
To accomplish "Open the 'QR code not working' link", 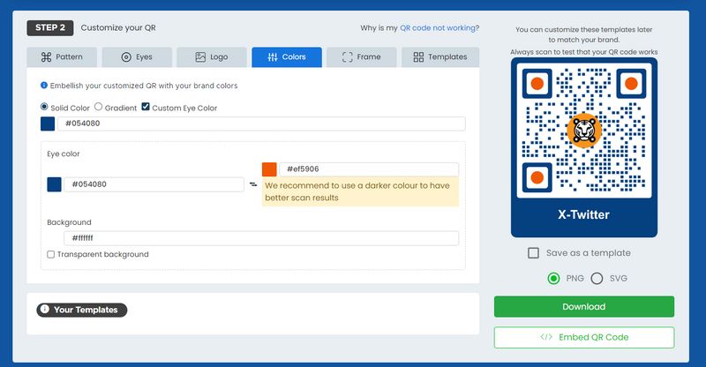I will (438, 28).
